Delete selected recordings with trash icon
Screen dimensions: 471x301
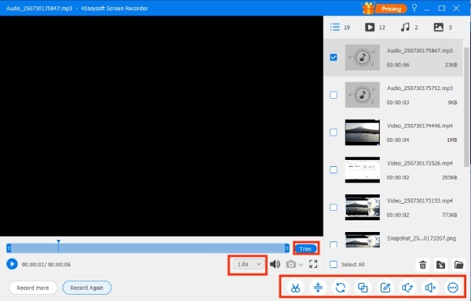click(x=422, y=265)
